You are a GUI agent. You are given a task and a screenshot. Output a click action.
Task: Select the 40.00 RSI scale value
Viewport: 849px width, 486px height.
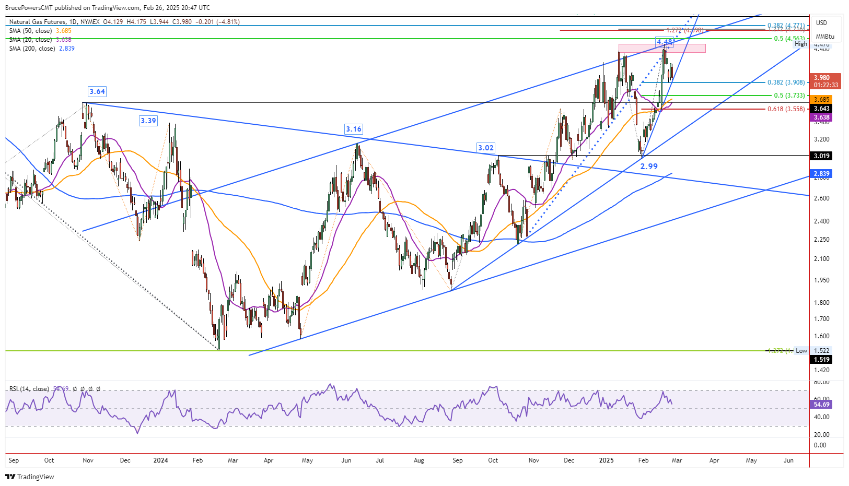coord(821,417)
